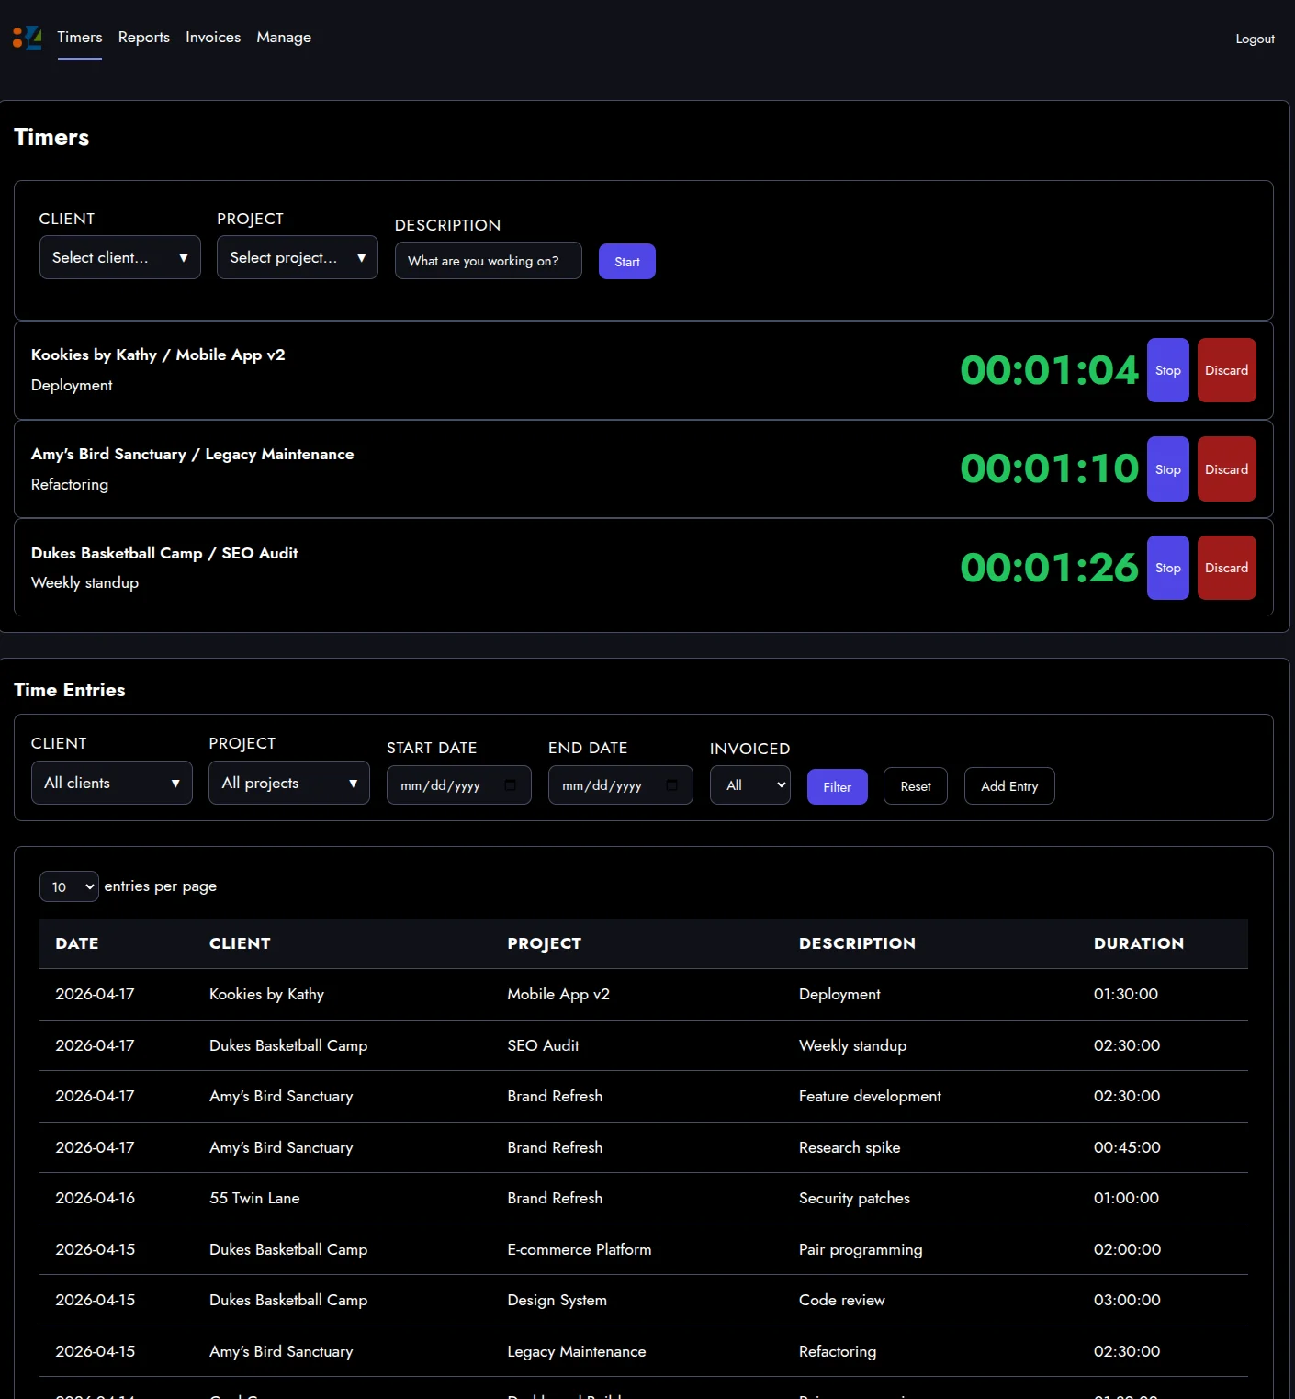This screenshot has width=1295, height=1399.
Task: Stop the Kookies by Kathy timer
Action: pyautogui.click(x=1167, y=370)
